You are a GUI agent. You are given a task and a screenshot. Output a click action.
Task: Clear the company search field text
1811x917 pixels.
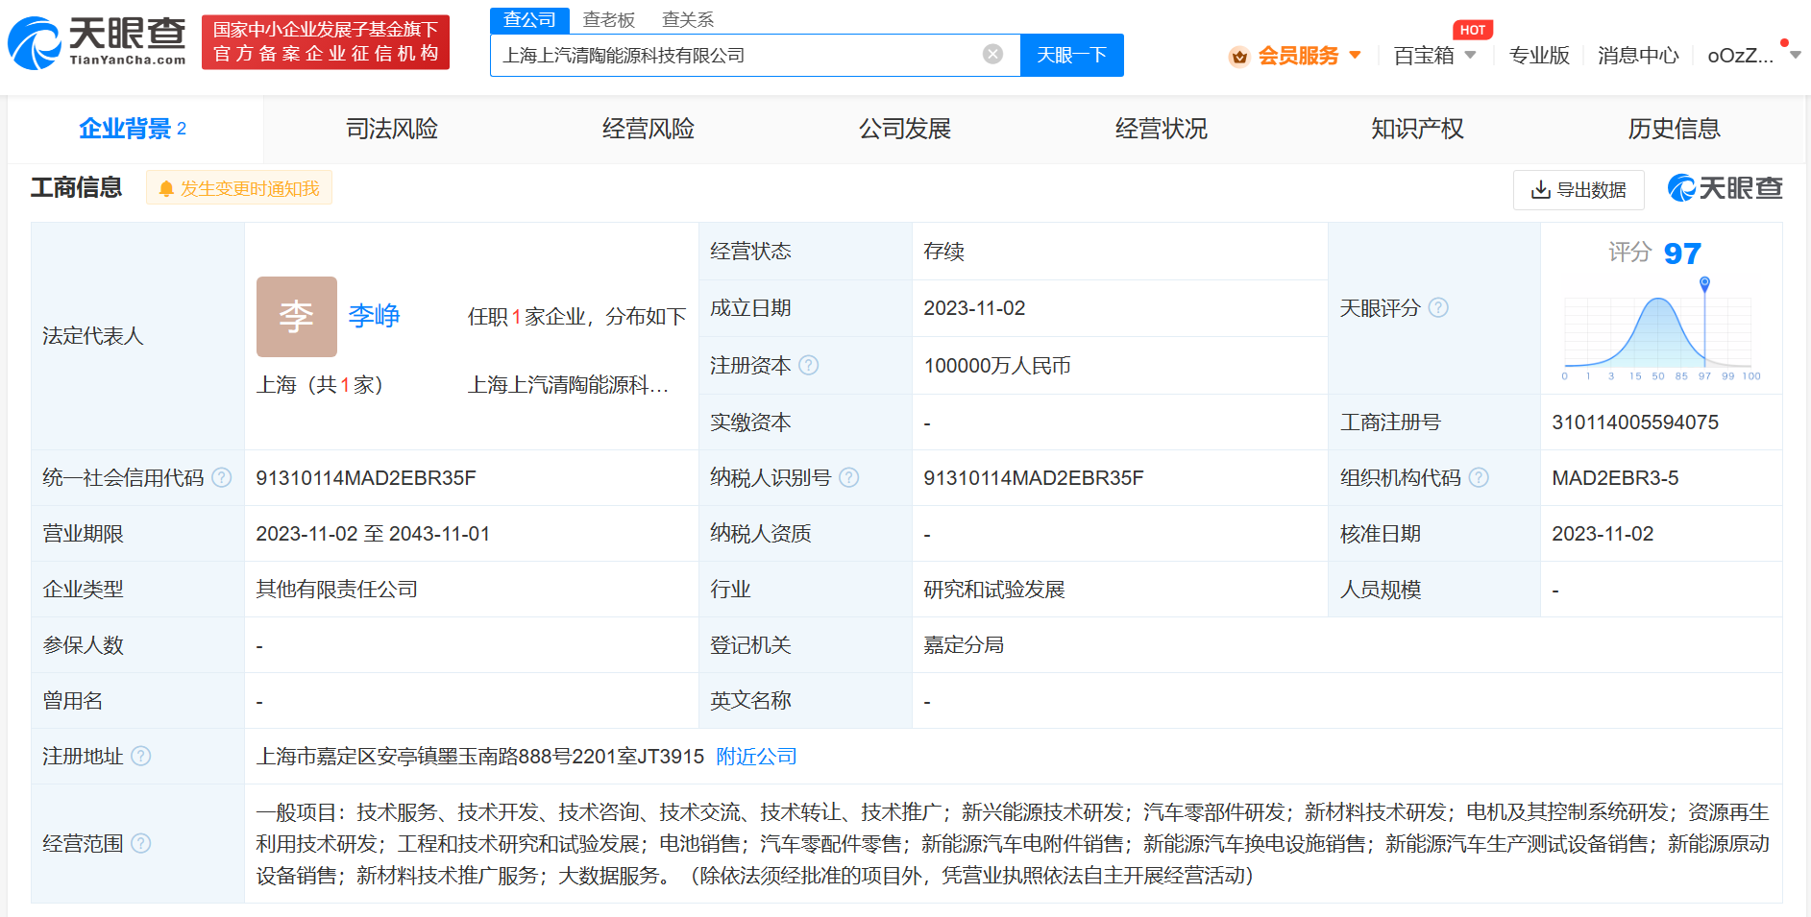click(992, 55)
